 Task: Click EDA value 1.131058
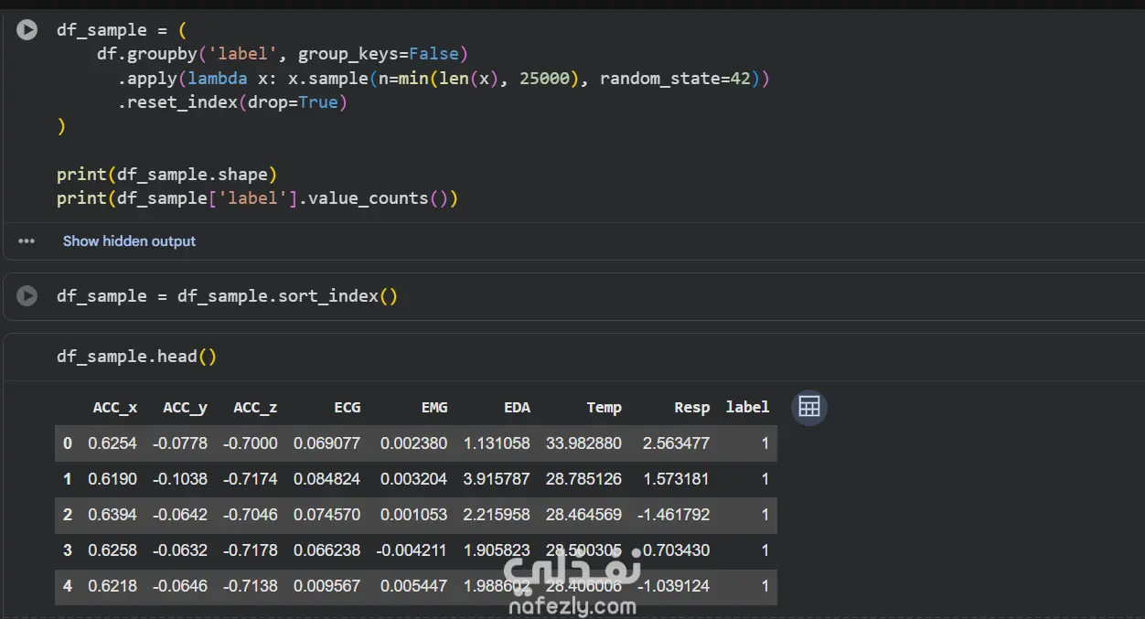(497, 443)
